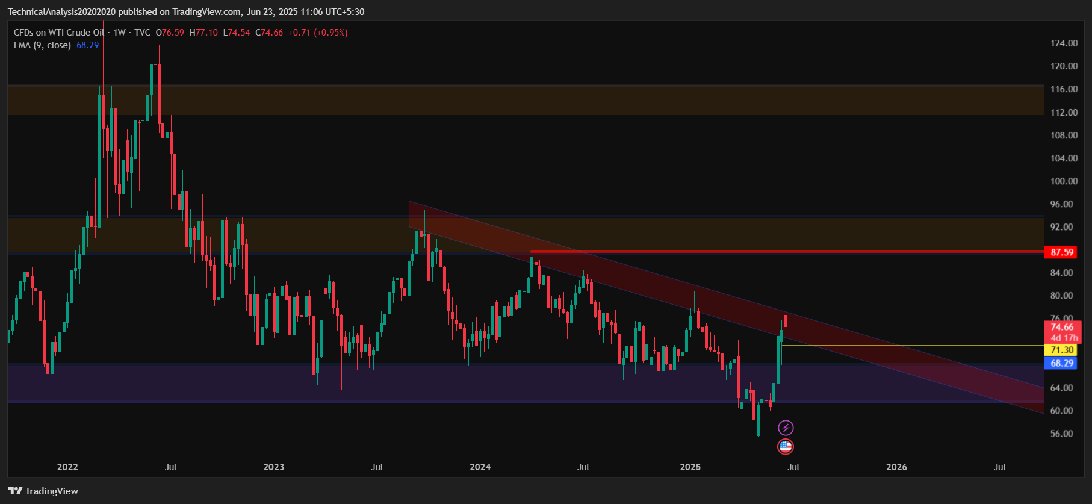The image size is (1092, 504).
Task: Click the 'CFDs on WTI Crude Oil' title
Action: click(59, 33)
